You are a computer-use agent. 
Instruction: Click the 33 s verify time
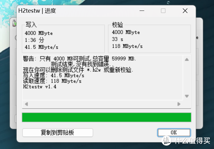[x=118, y=39]
